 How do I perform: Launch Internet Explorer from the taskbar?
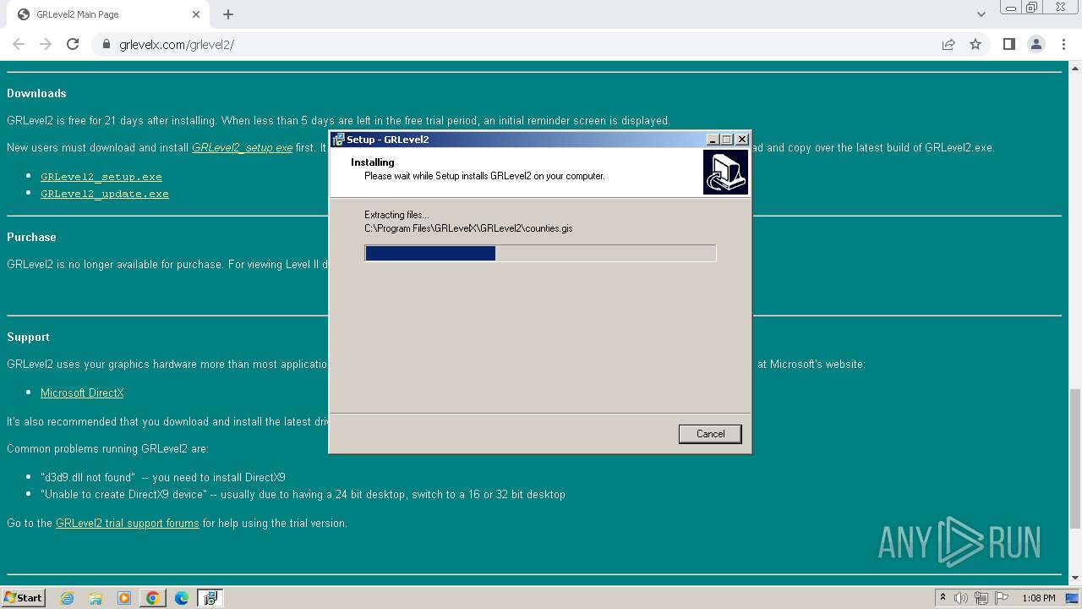click(67, 598)
